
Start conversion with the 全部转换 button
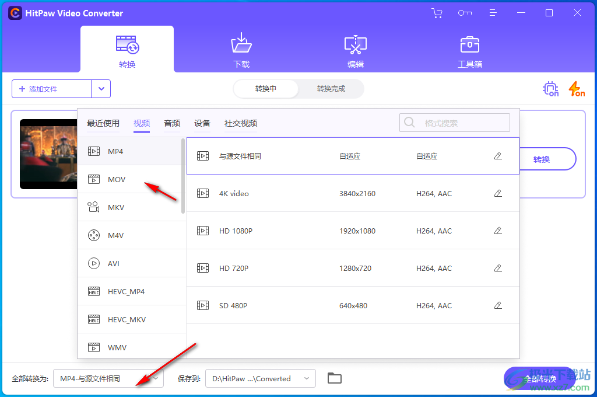(x=540, y=378)
